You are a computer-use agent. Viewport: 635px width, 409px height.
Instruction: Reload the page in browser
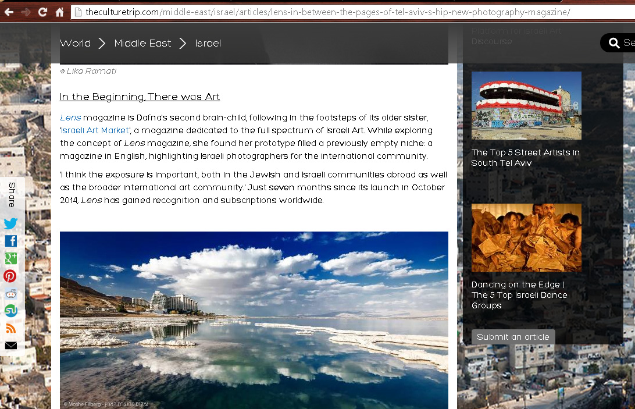pyautogui.click(x=42, y=12)
